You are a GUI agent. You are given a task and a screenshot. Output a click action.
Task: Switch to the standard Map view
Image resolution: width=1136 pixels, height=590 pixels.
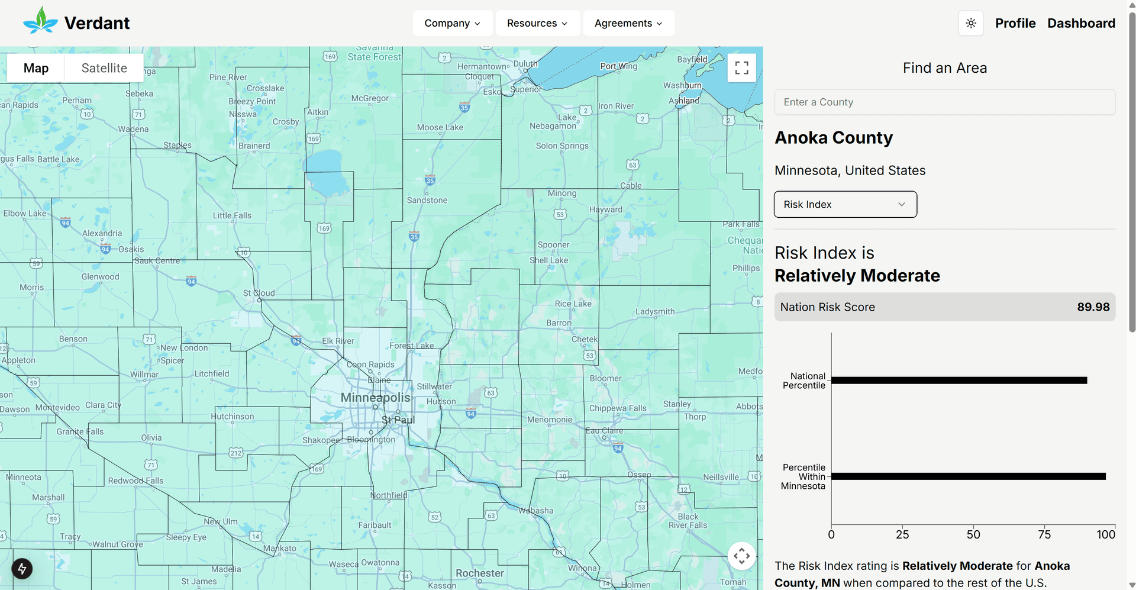(36, 68)
